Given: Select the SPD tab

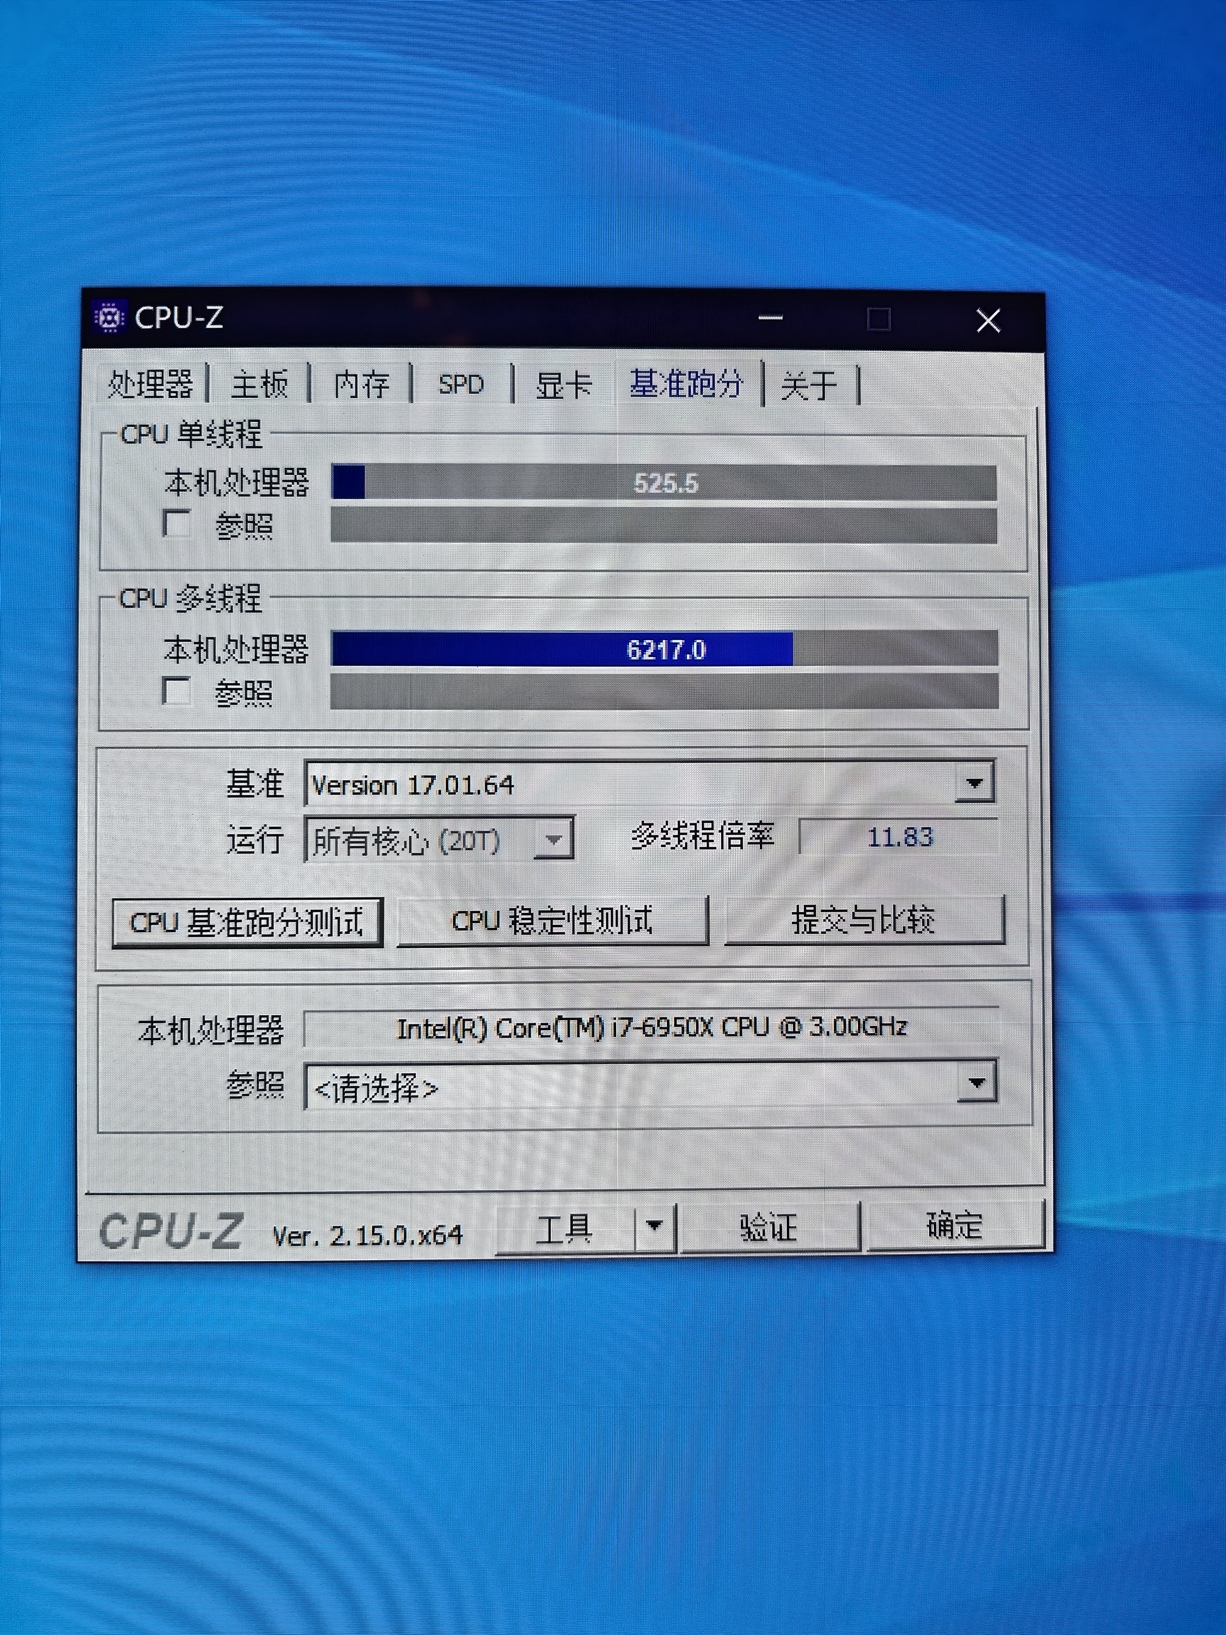Looking at the screenshot, I should [x=461, y=384].
